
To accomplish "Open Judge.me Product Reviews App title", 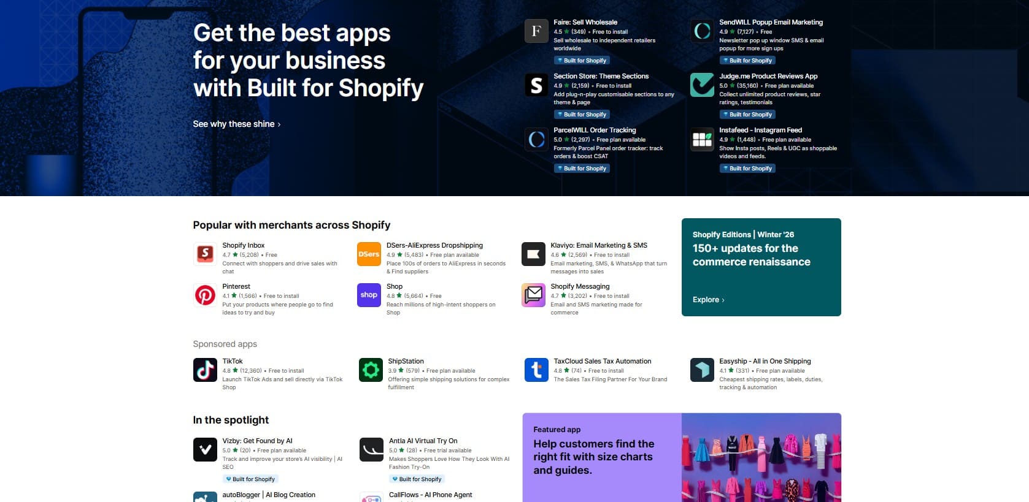I will click(768, 76).
